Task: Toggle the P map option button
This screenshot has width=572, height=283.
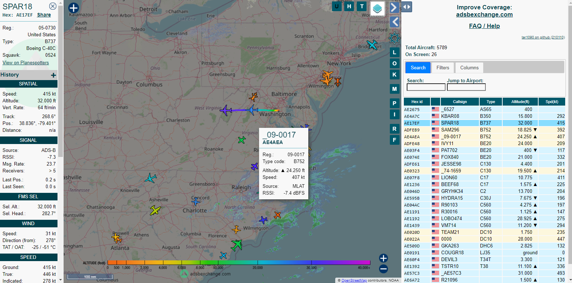Action: [395, 103]
